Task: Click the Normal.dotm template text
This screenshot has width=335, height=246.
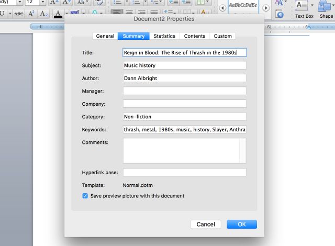Action: (138, 185)
